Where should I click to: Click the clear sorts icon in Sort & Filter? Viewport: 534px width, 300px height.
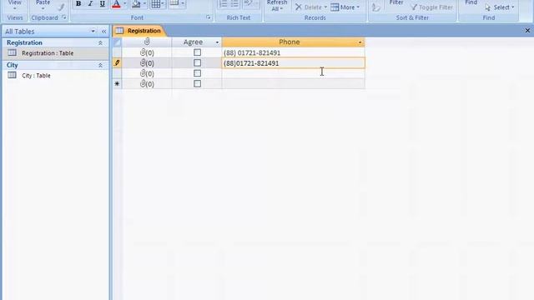(x=376, y=7)
